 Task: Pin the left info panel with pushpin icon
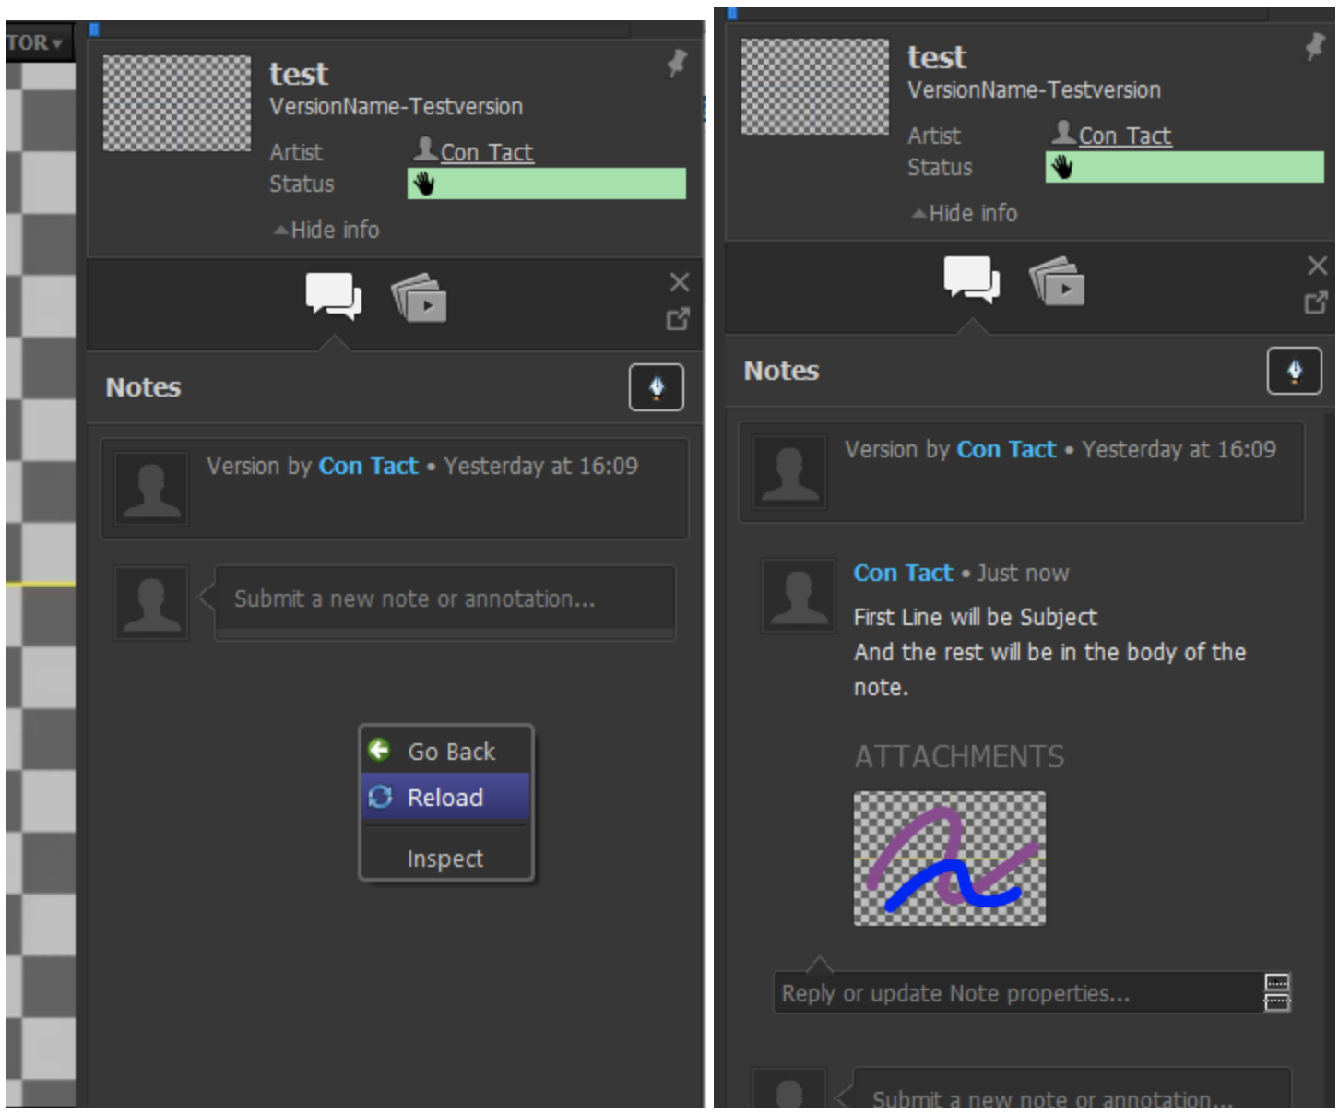(677, 63)
